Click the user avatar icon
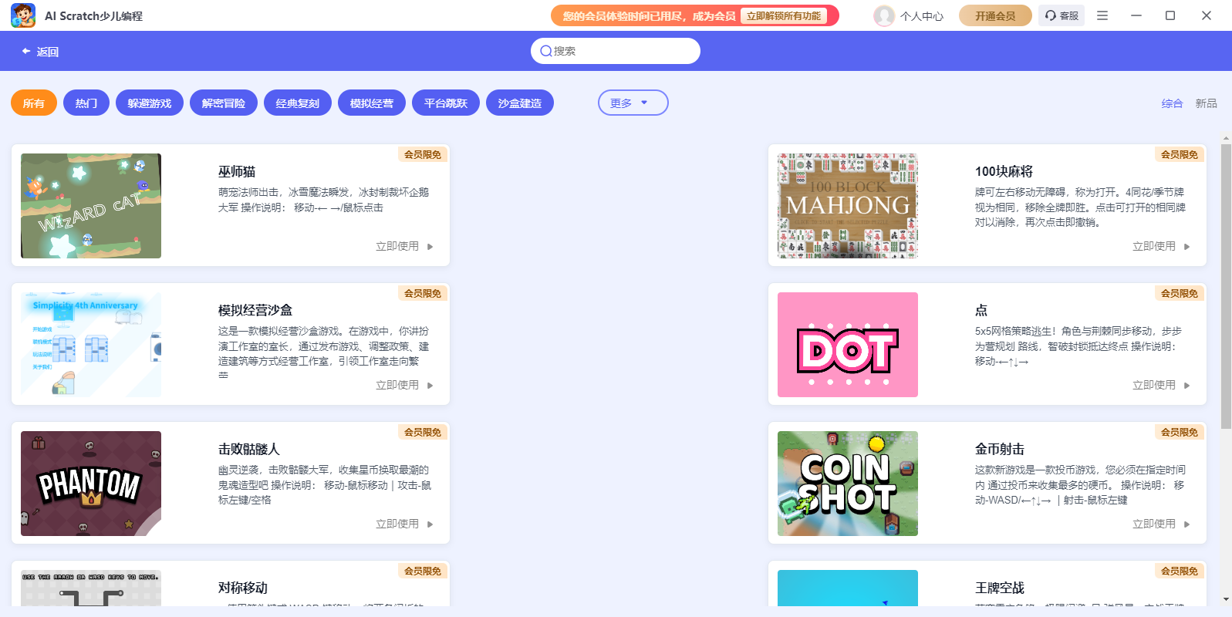This screenshot has height=617, width=1232. (884, 15)
